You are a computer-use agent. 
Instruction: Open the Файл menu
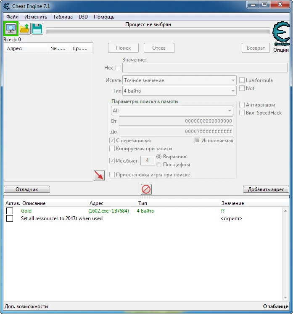12,17
